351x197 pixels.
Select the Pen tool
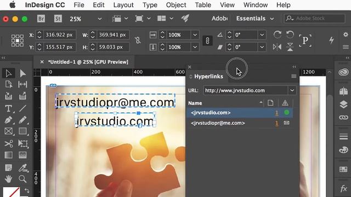[x=9, y=120]
